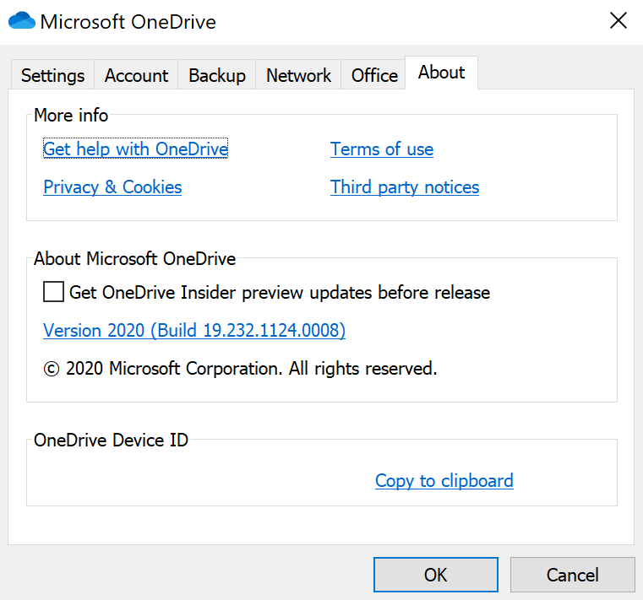Go to the Network tab

(x=298, y=75)
